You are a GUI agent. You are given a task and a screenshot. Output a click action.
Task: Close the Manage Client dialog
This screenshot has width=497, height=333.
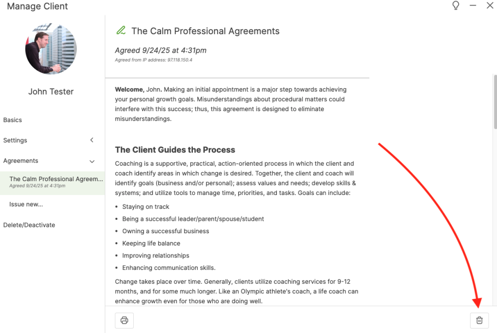tap(490, 6)
